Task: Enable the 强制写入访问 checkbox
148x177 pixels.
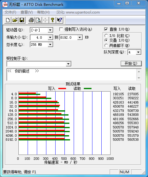Action: (x=61, y=29)
